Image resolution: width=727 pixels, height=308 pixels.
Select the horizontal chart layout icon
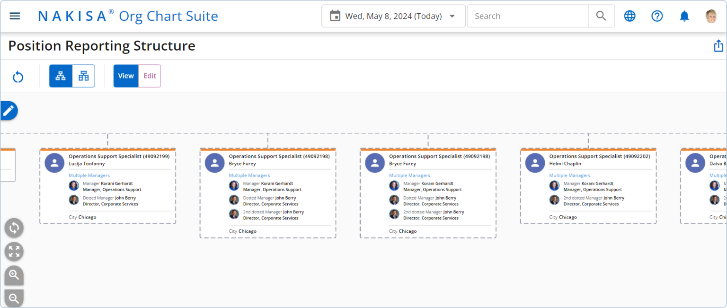[x=83, y=76]
